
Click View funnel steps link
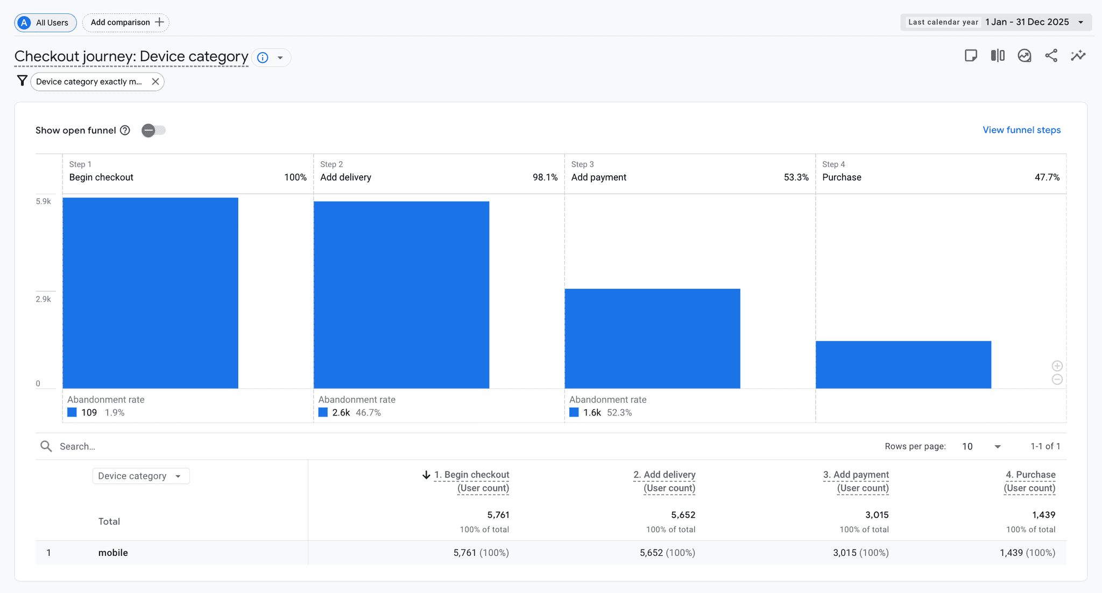(x=1021, y=130)
